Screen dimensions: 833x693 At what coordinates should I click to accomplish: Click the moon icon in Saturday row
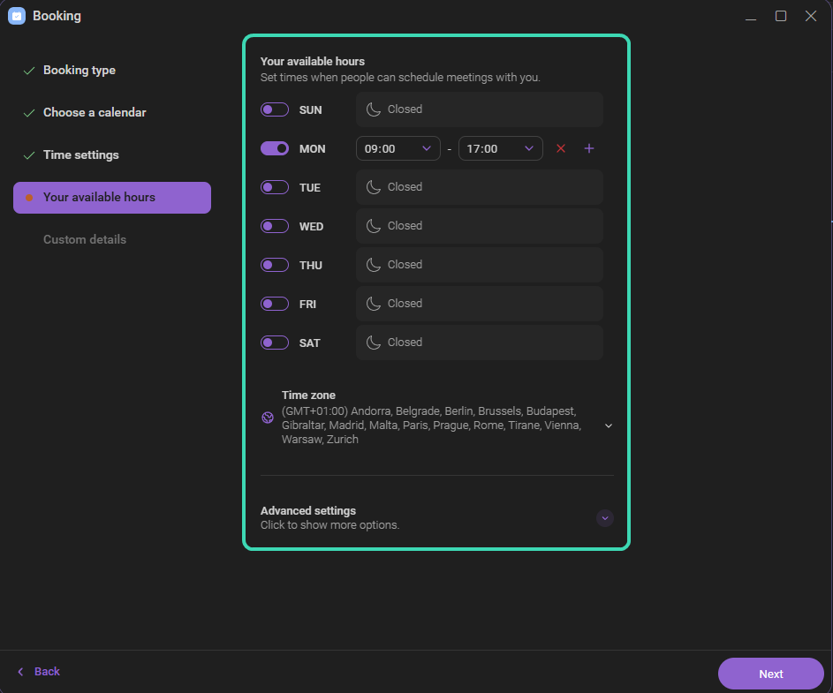point(374,343)
